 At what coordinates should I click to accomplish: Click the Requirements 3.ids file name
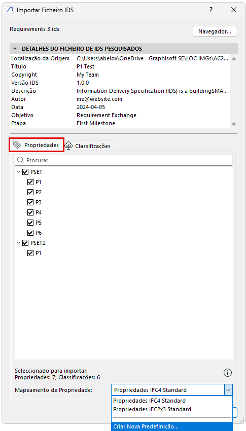pyautogui.click(x=34, y=29)
